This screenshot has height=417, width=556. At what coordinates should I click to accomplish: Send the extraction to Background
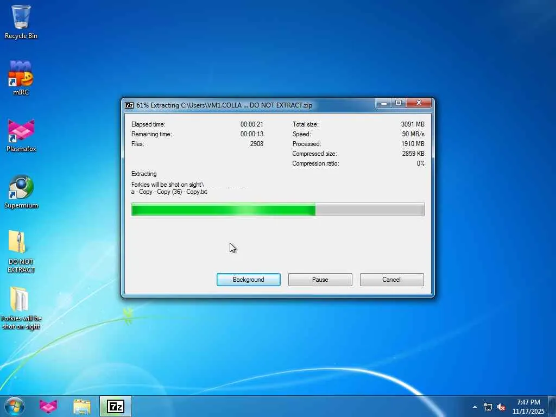pyautogui.click(x=249, y=280)
